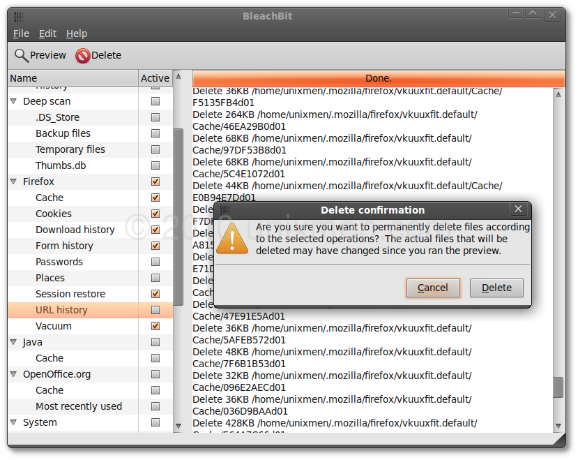This screenshot has width=578, height=460.
Task: Collapse the System tree group
Action: pyautogui.click(x=14, y=422)
